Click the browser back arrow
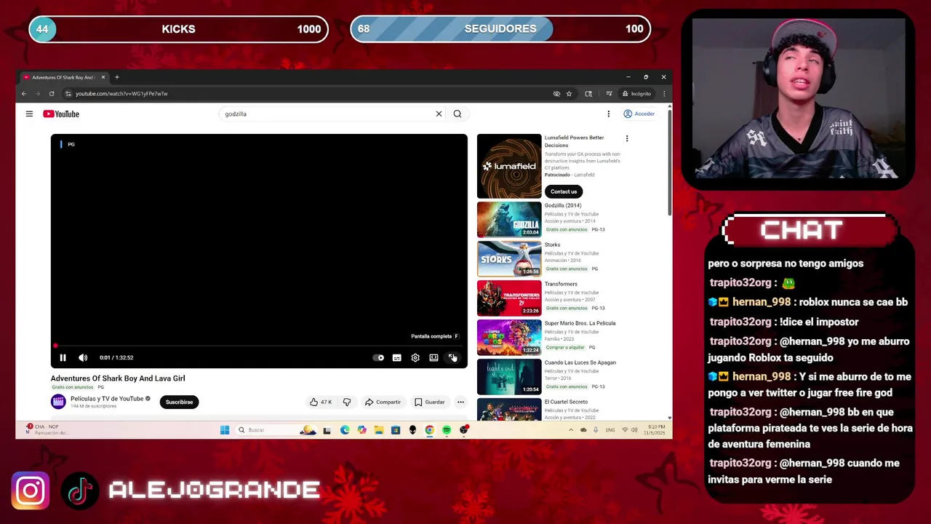The image size is (931, 524). 24,93
